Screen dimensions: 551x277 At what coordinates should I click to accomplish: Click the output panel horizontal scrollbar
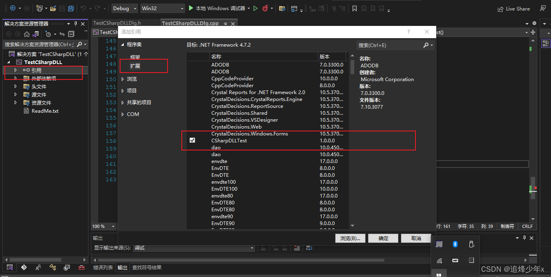241,260
